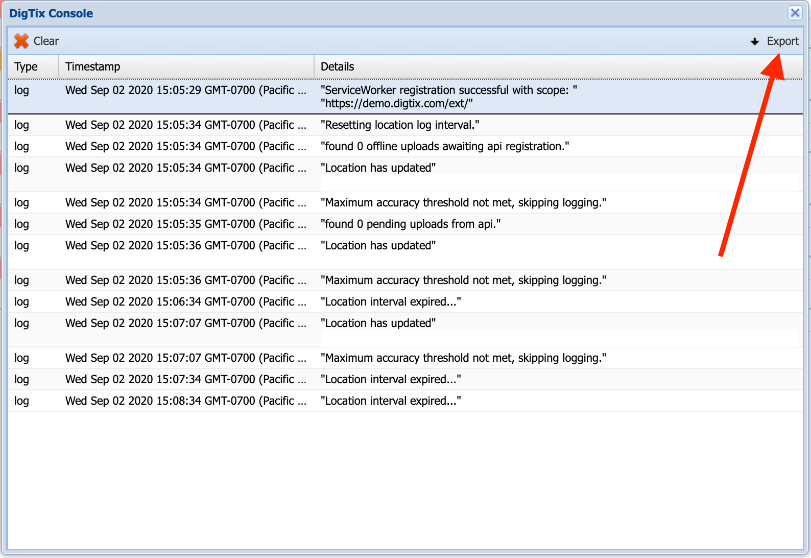
Task: Select "Maximum accuracy threshold not met" at 15:07:07
Action: tap(463, 358)
